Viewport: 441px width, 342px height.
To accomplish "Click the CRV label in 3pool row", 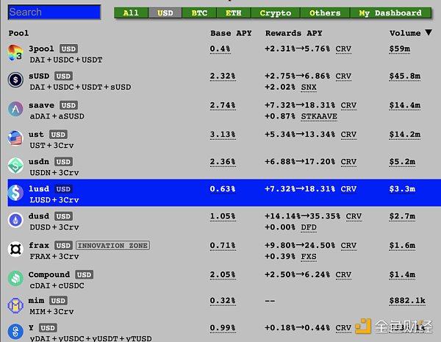I will 343,49.
